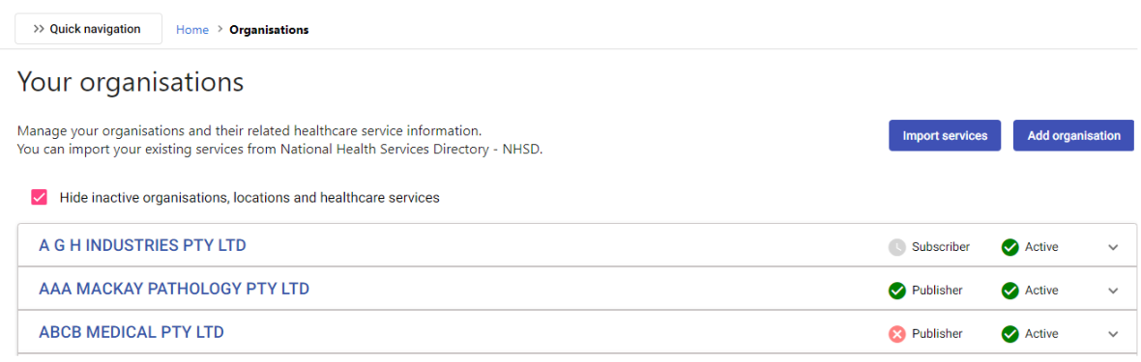Expand the A G H INDUSTRIES PTY LTD row

pyautogui.click(x=1113, y=247)
